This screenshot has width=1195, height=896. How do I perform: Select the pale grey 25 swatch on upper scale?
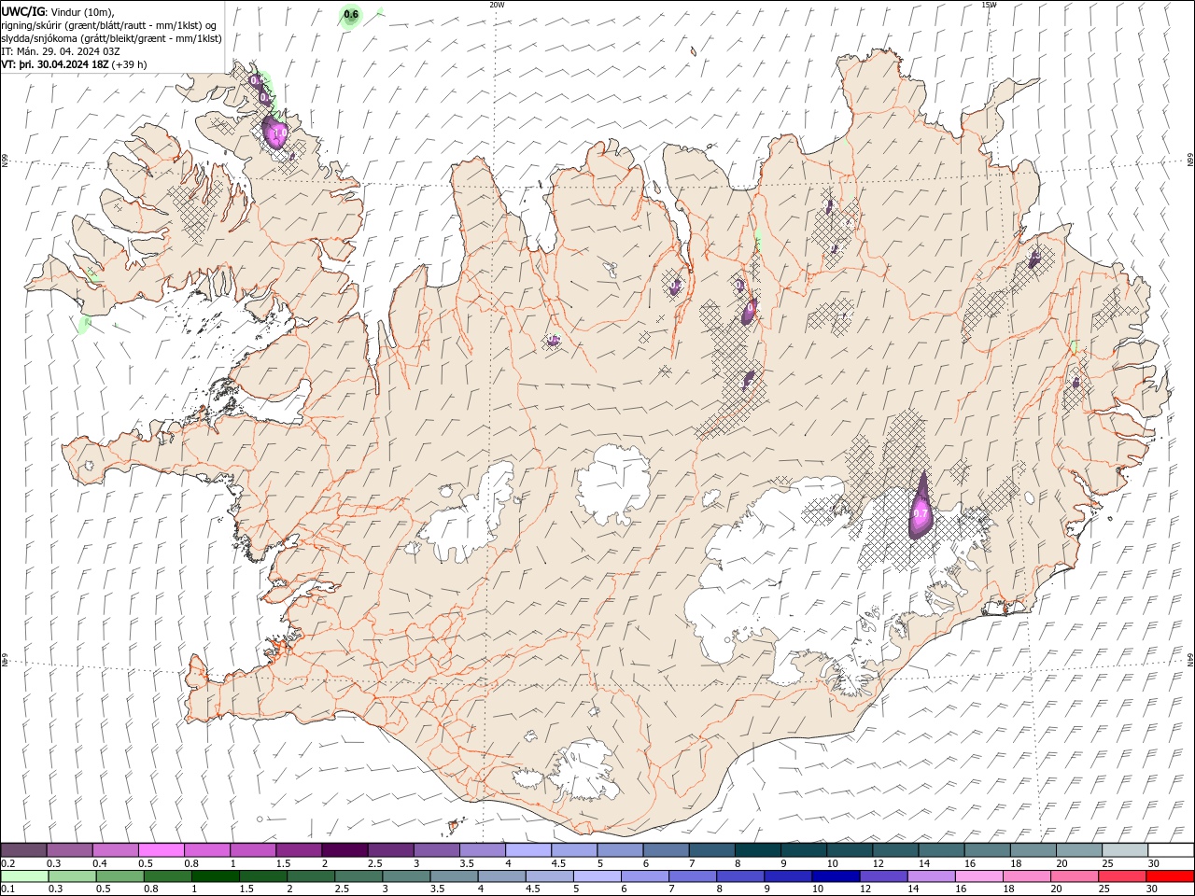coord(1125,850)
